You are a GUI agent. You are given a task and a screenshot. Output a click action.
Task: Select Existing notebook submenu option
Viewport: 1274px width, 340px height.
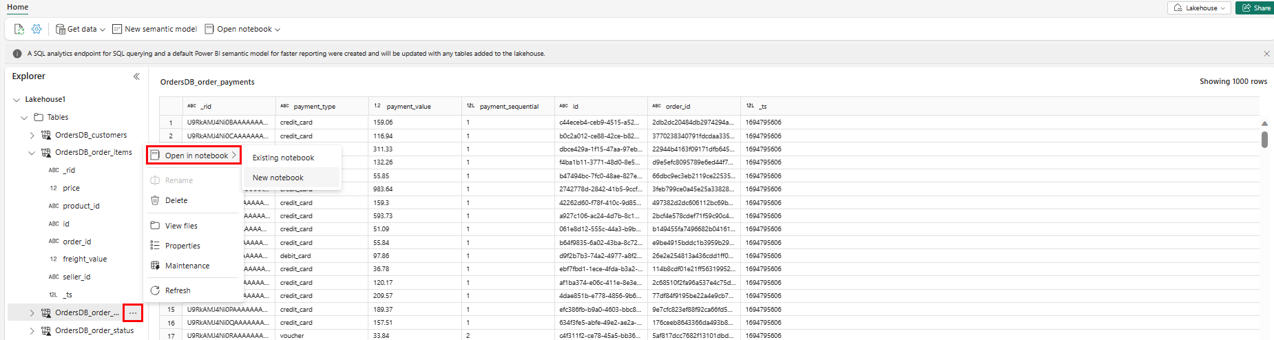coord(283,158)
